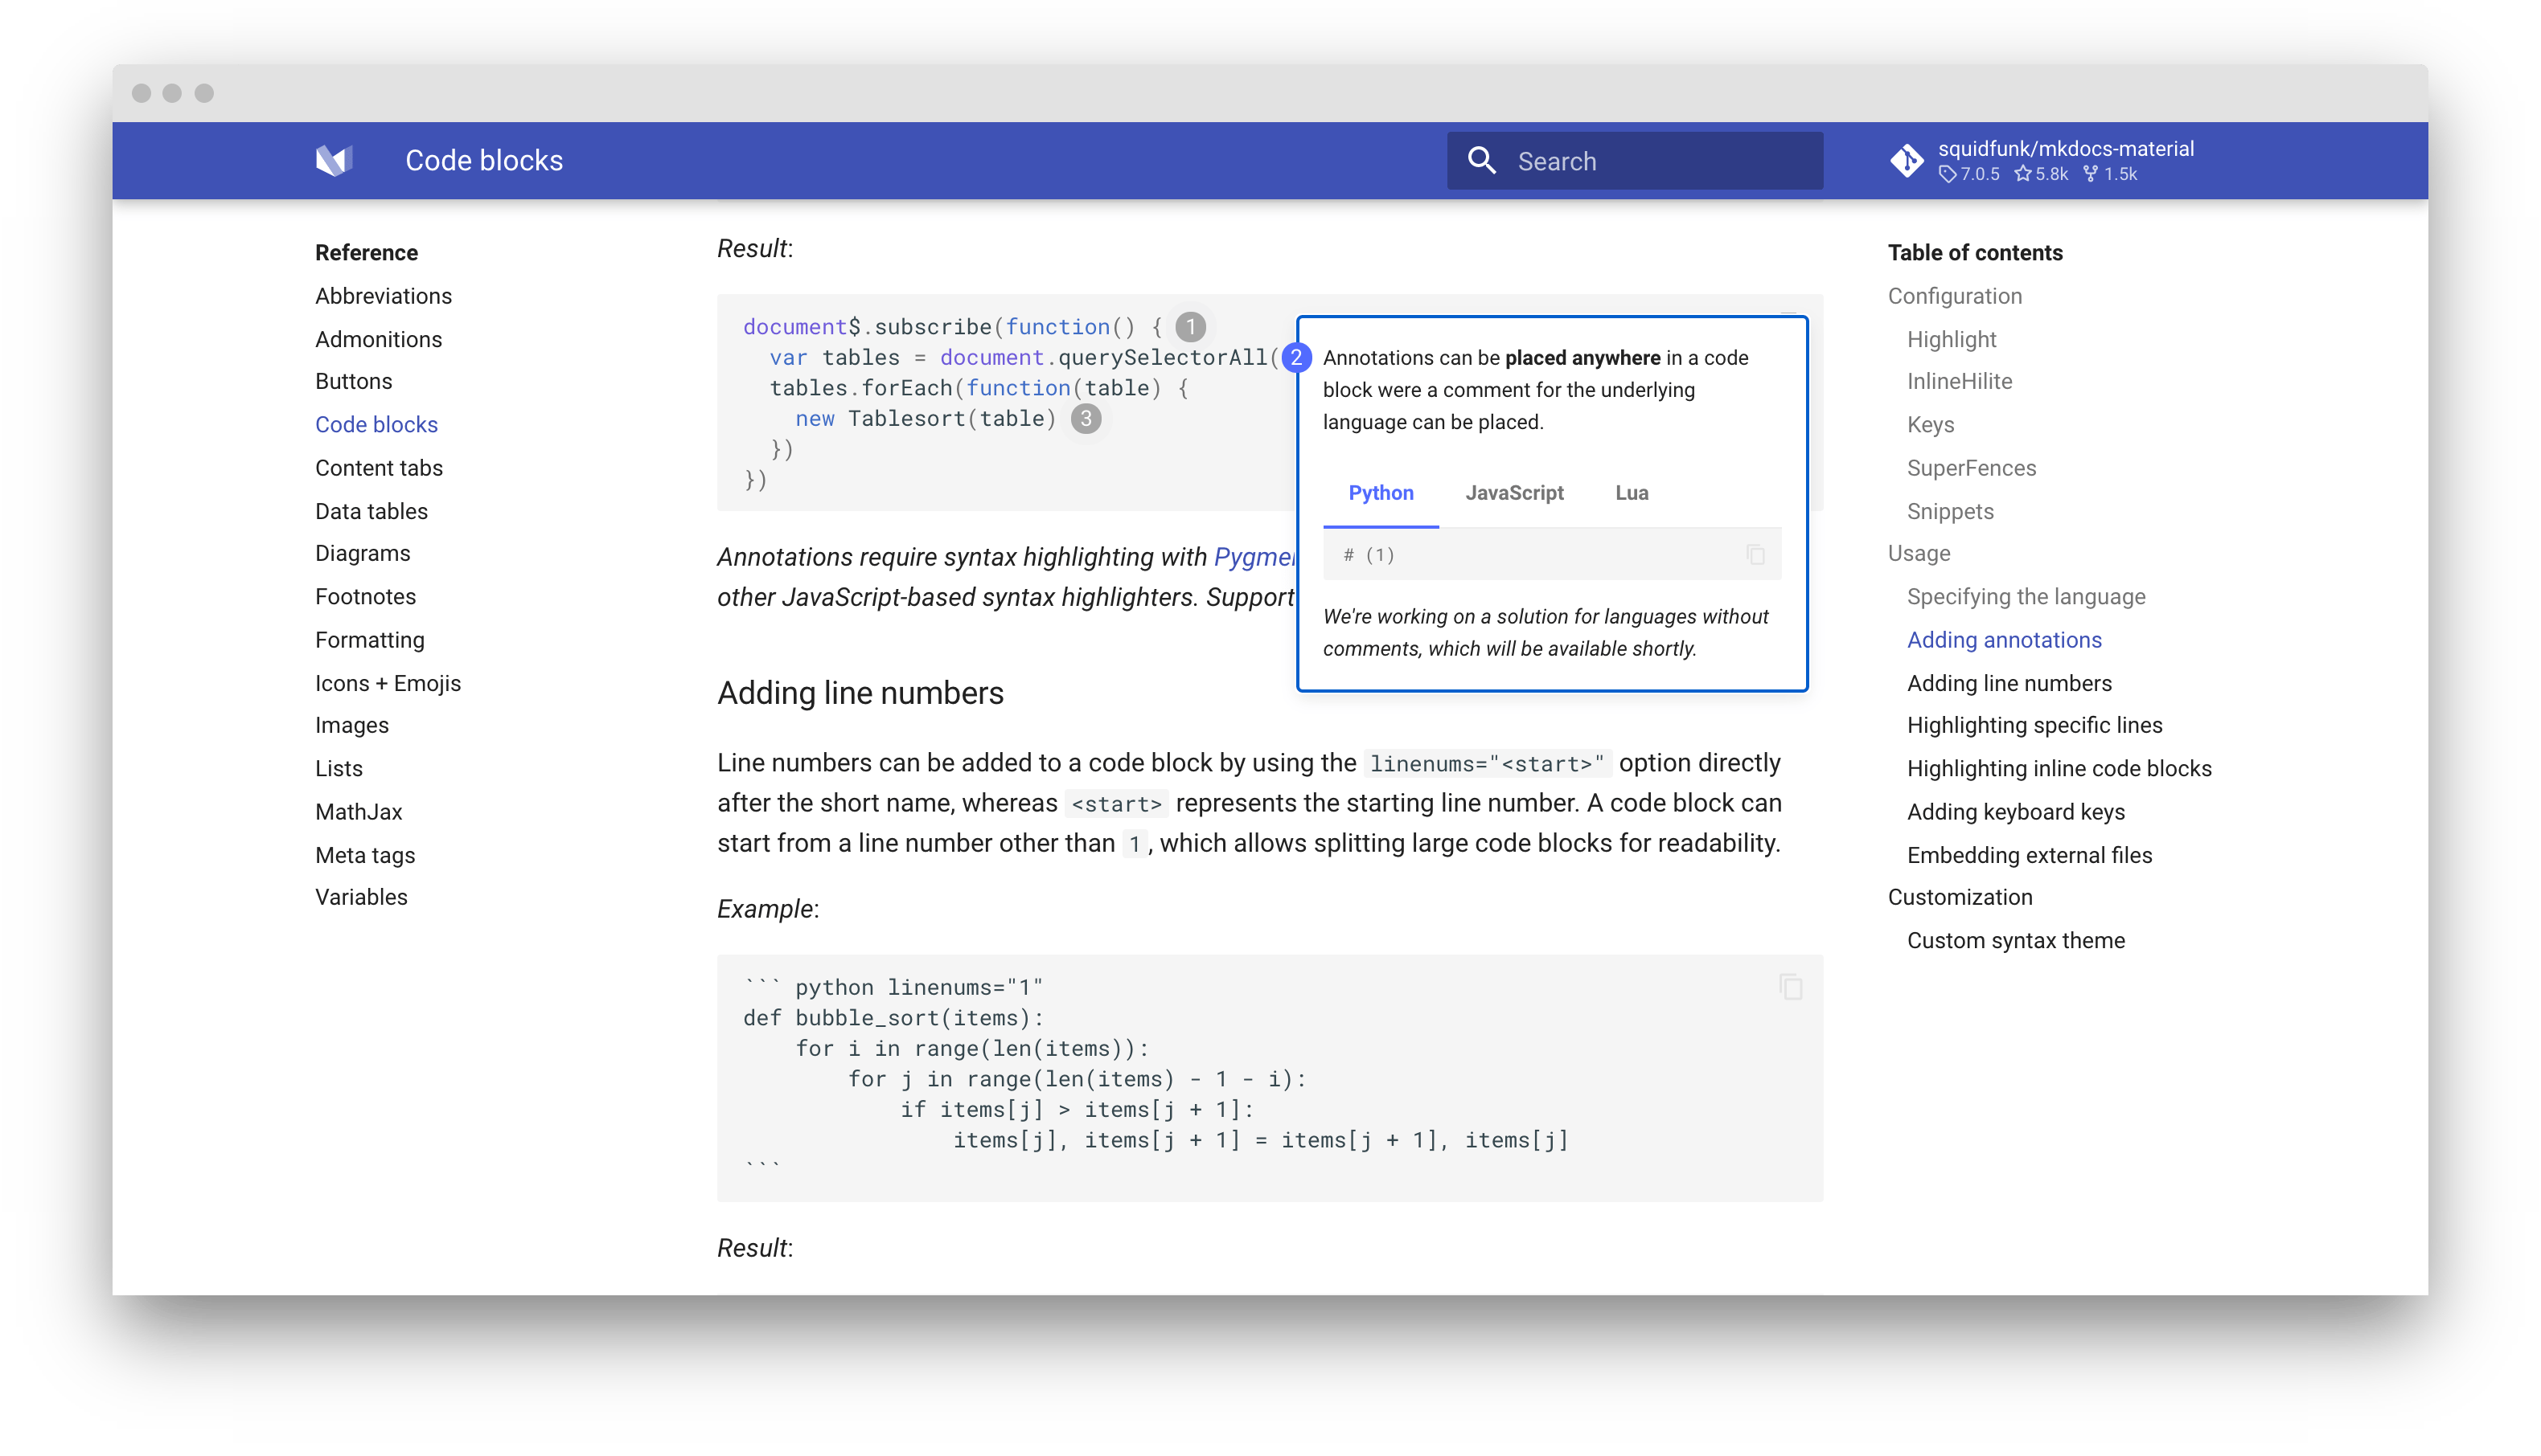Image resolution: width=2541 pixels, height=1456 pixels.
Task: Open the Pygments link
Action: [x=1254, y=557]
